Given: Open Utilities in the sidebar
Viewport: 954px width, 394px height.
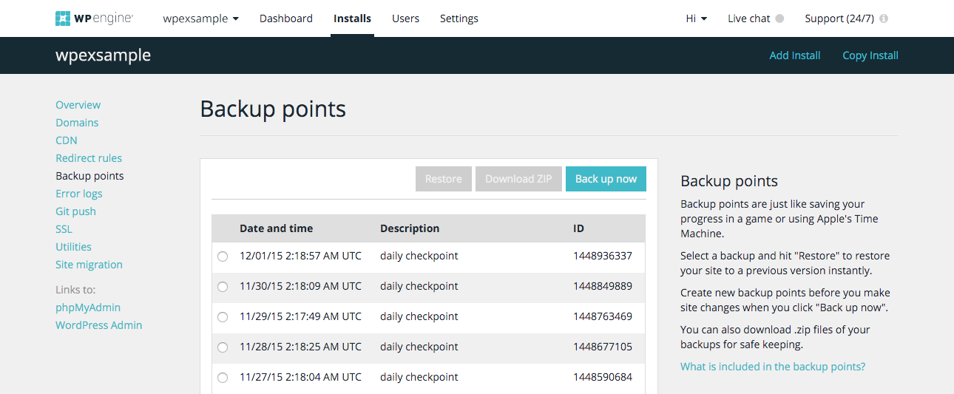Looking at the screenshot, I should coord(73,247).
